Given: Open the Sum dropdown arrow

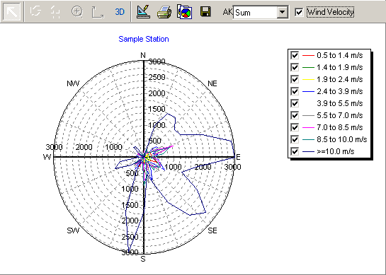Looking at the screenshot, I should (283, 12).
